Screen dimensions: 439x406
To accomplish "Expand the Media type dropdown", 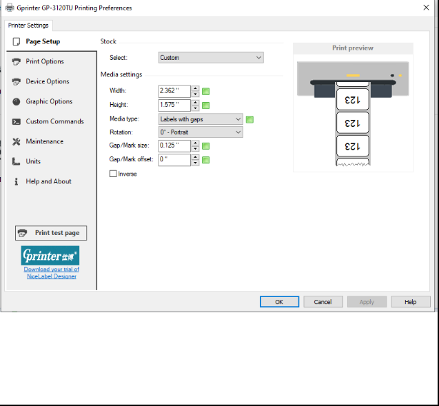I will [x=200, y=119].
